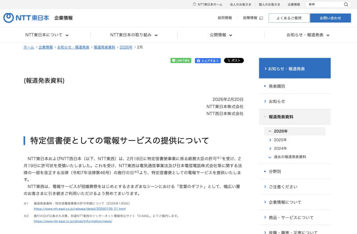Click the date 2026年2月20日

point(228,99)
